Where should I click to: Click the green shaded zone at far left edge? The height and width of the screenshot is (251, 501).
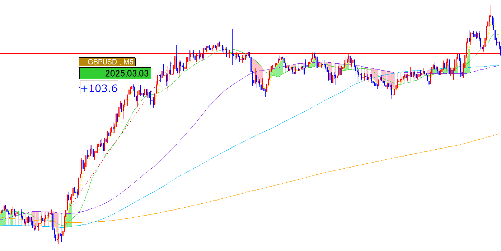pos(3,220)
